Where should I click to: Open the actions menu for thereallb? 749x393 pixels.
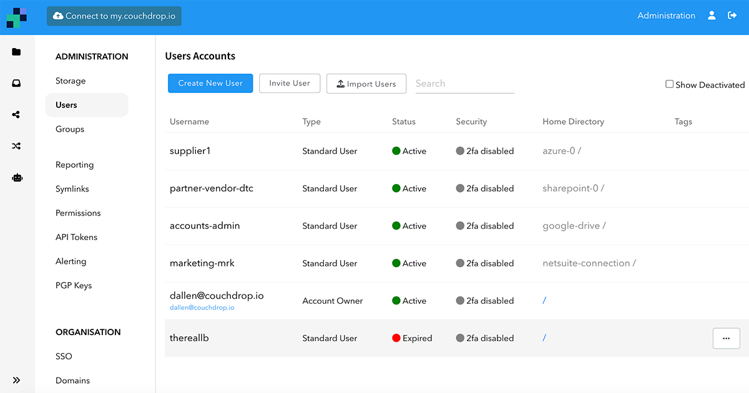click(726, 337)
